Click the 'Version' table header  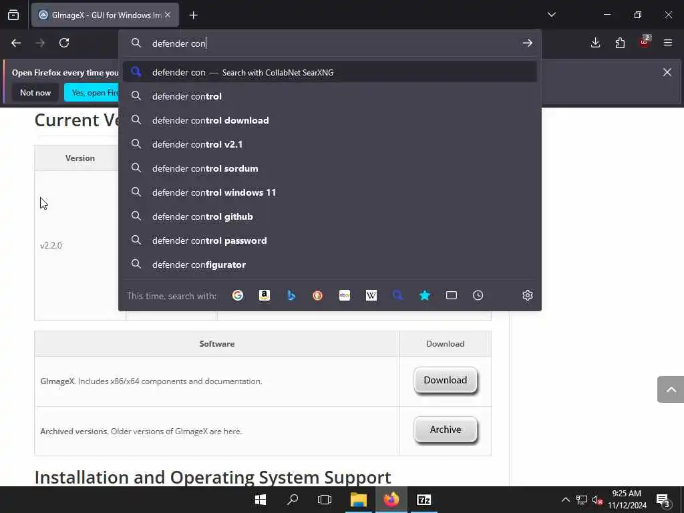[x=80, y=158]
